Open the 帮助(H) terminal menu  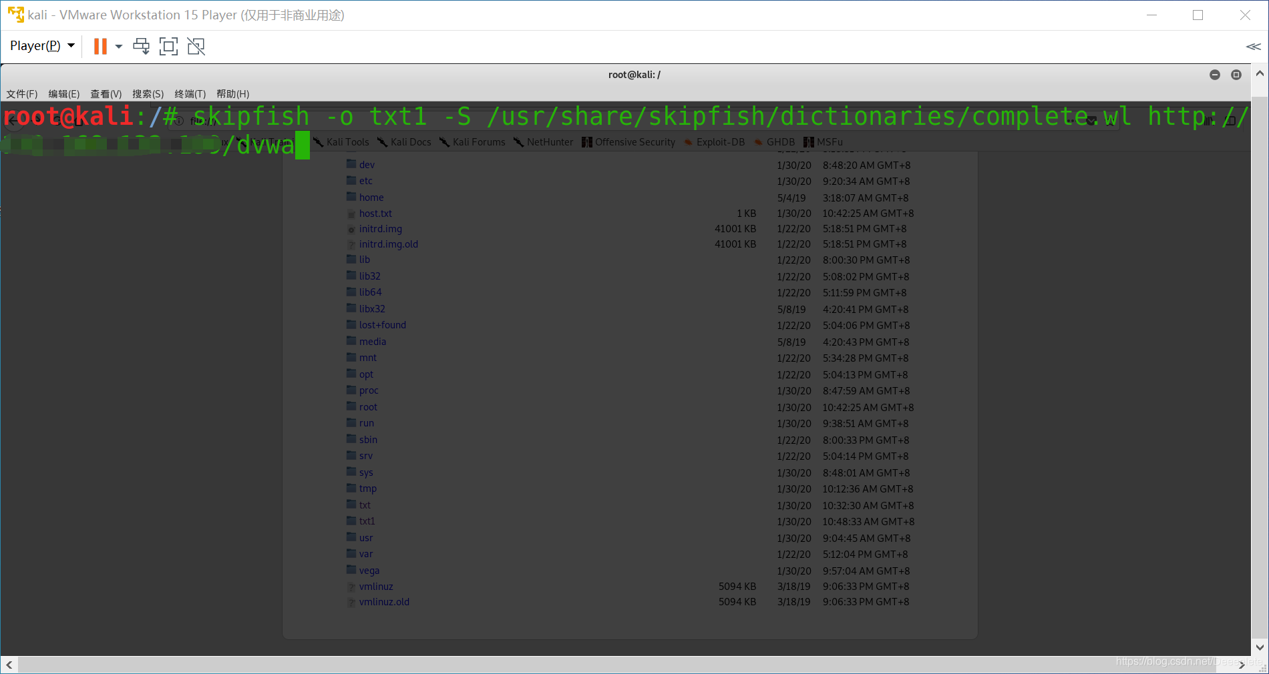[233, 94]
